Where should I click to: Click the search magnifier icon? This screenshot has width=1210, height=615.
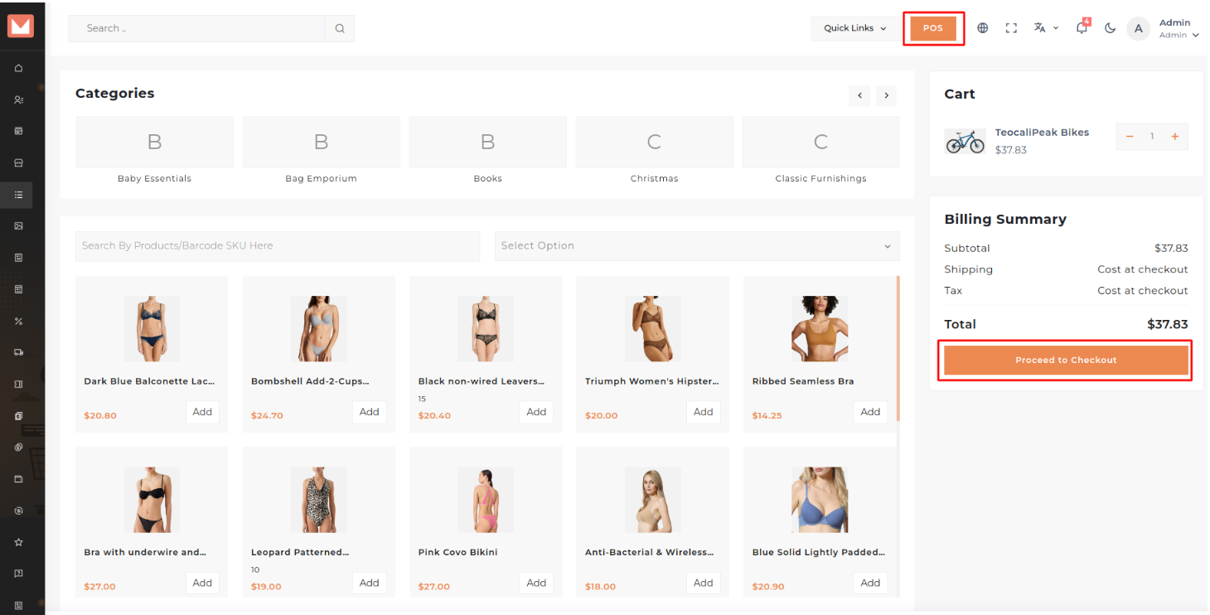coord(340,28)
